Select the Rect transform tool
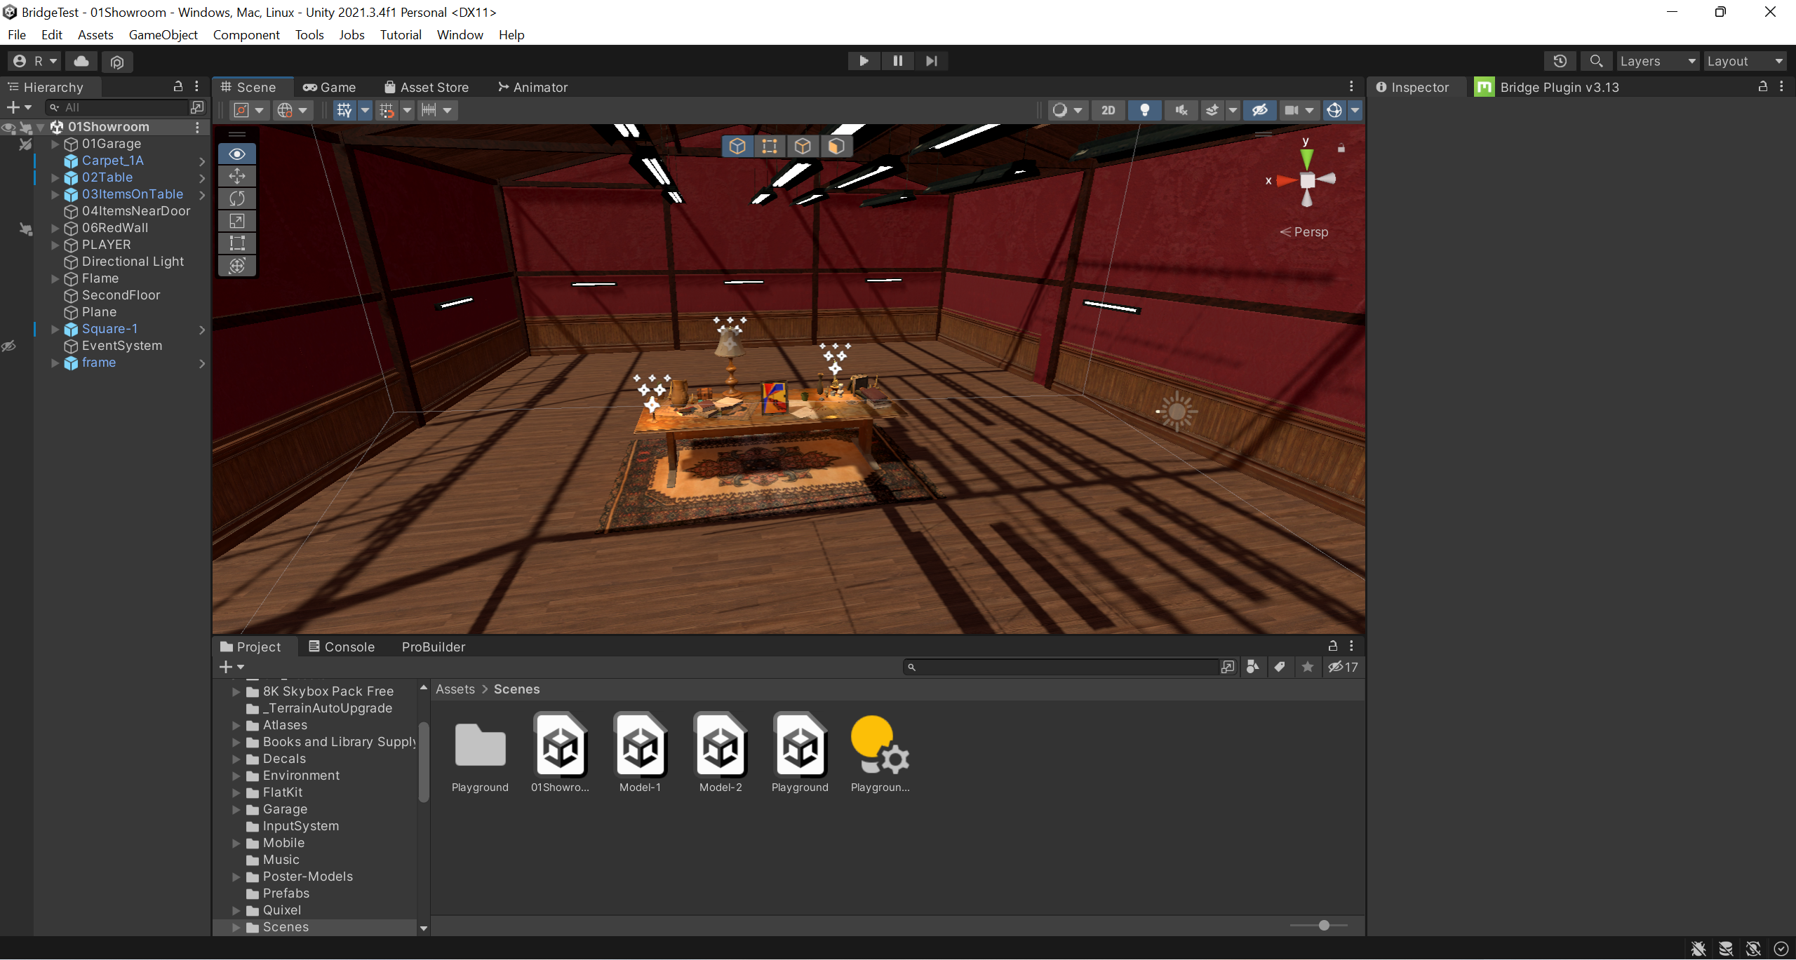Viewport: 1796px width, 960px height. 237,243
